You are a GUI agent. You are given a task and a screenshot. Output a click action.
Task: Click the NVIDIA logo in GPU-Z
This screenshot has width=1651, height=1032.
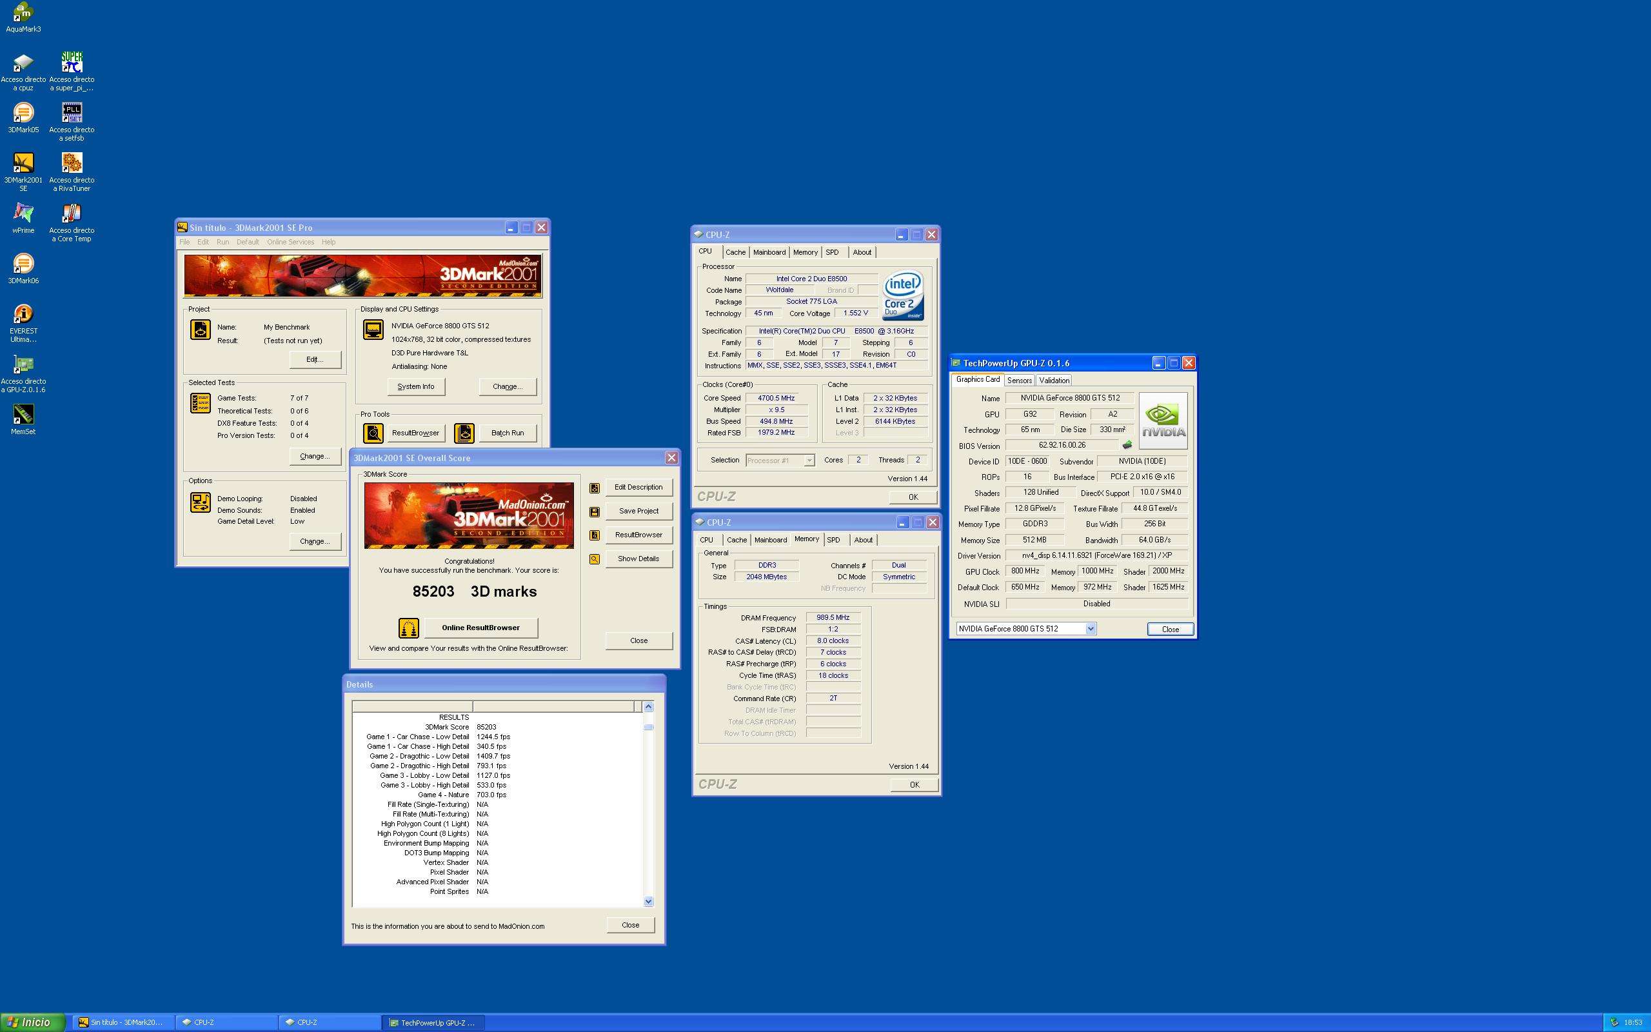pos(1163,421)
